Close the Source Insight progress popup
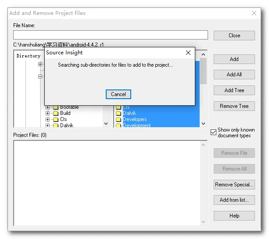The width and height of the screenshot is (269, 239). 188,53
